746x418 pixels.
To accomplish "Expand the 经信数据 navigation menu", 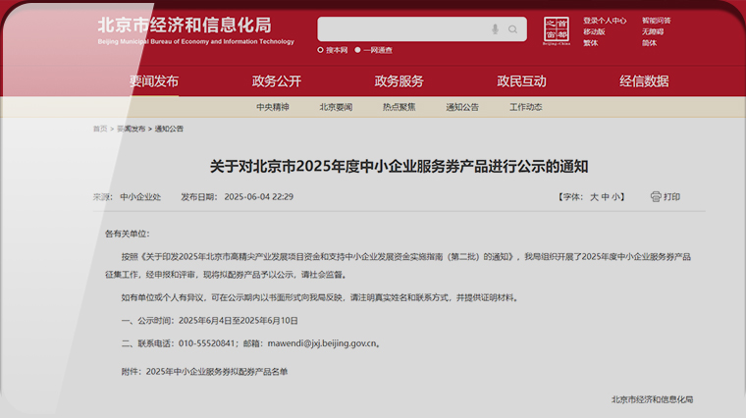I will coord(644,81).
